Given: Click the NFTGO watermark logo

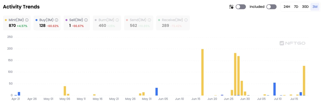Looking at the screenshot, I should pyautogui.click(x=292, y=43).
